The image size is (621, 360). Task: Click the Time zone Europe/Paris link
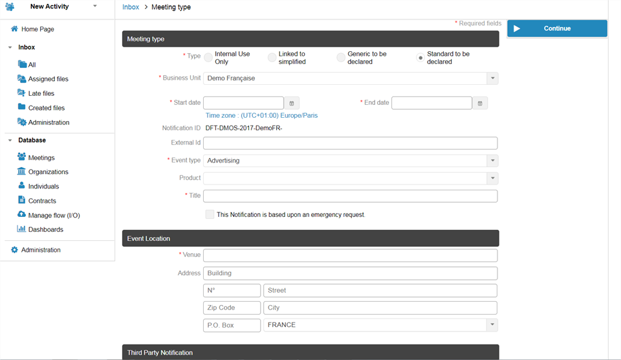[x=261, y=115]
